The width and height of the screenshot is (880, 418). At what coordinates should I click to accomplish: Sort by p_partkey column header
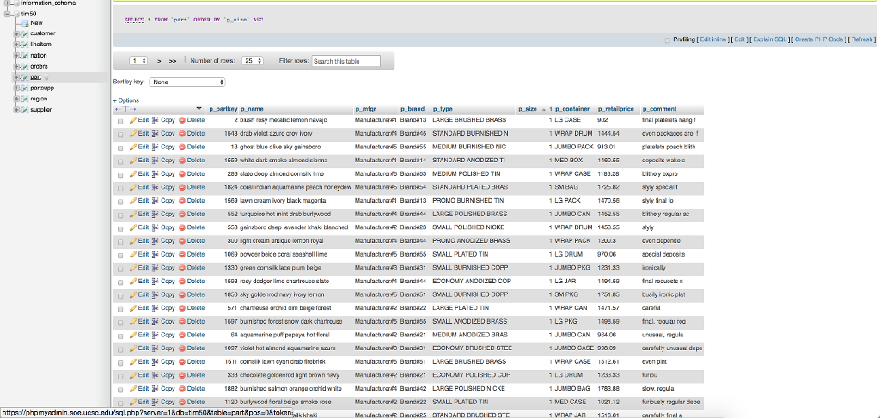click(223, 109)
